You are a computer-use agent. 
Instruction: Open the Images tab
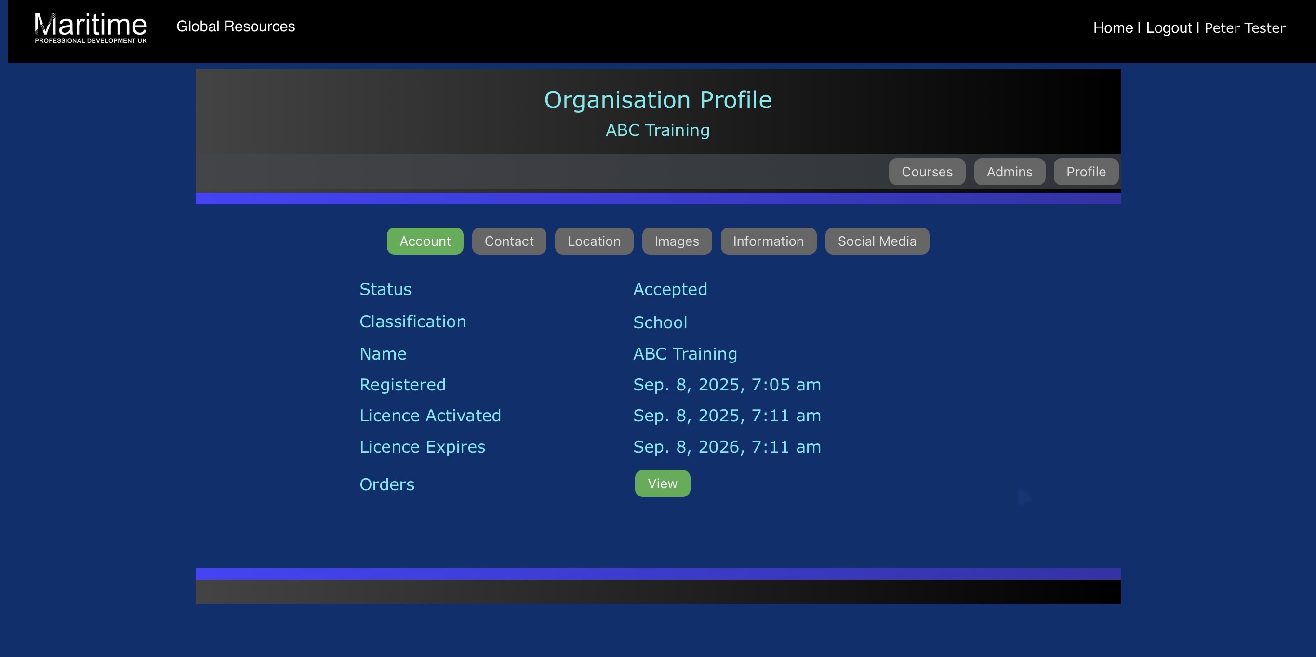pyautogui.click(x=677, y=241)
